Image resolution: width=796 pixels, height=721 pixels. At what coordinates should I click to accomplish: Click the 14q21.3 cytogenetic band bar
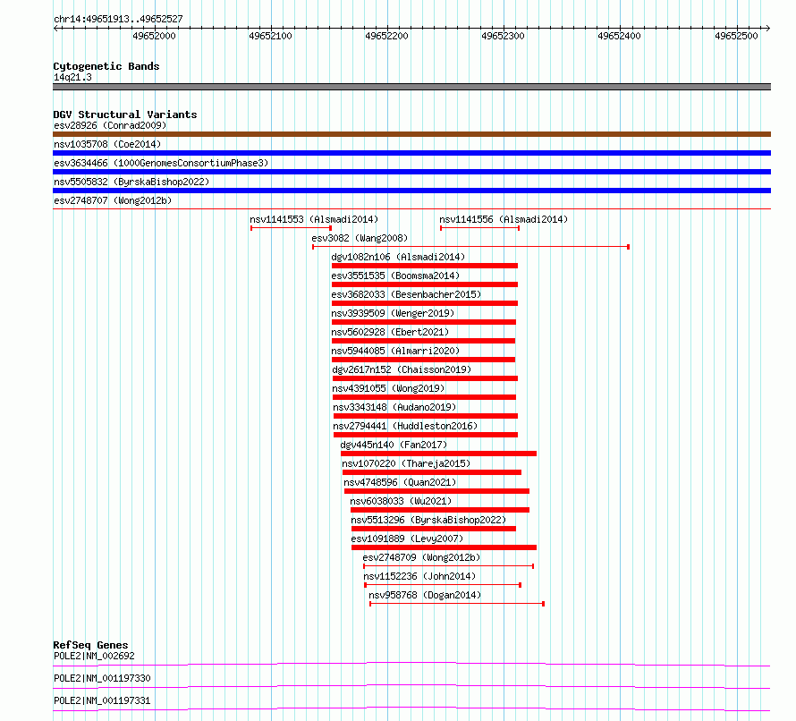[411, 87]
